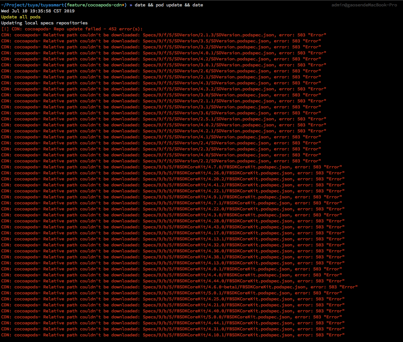Click the path 'FBSDKCoreKit/4.13.1/FBSDKCoreKit.podspec.json'
This screenshot has width=403, height=342.
click(233, 239)
